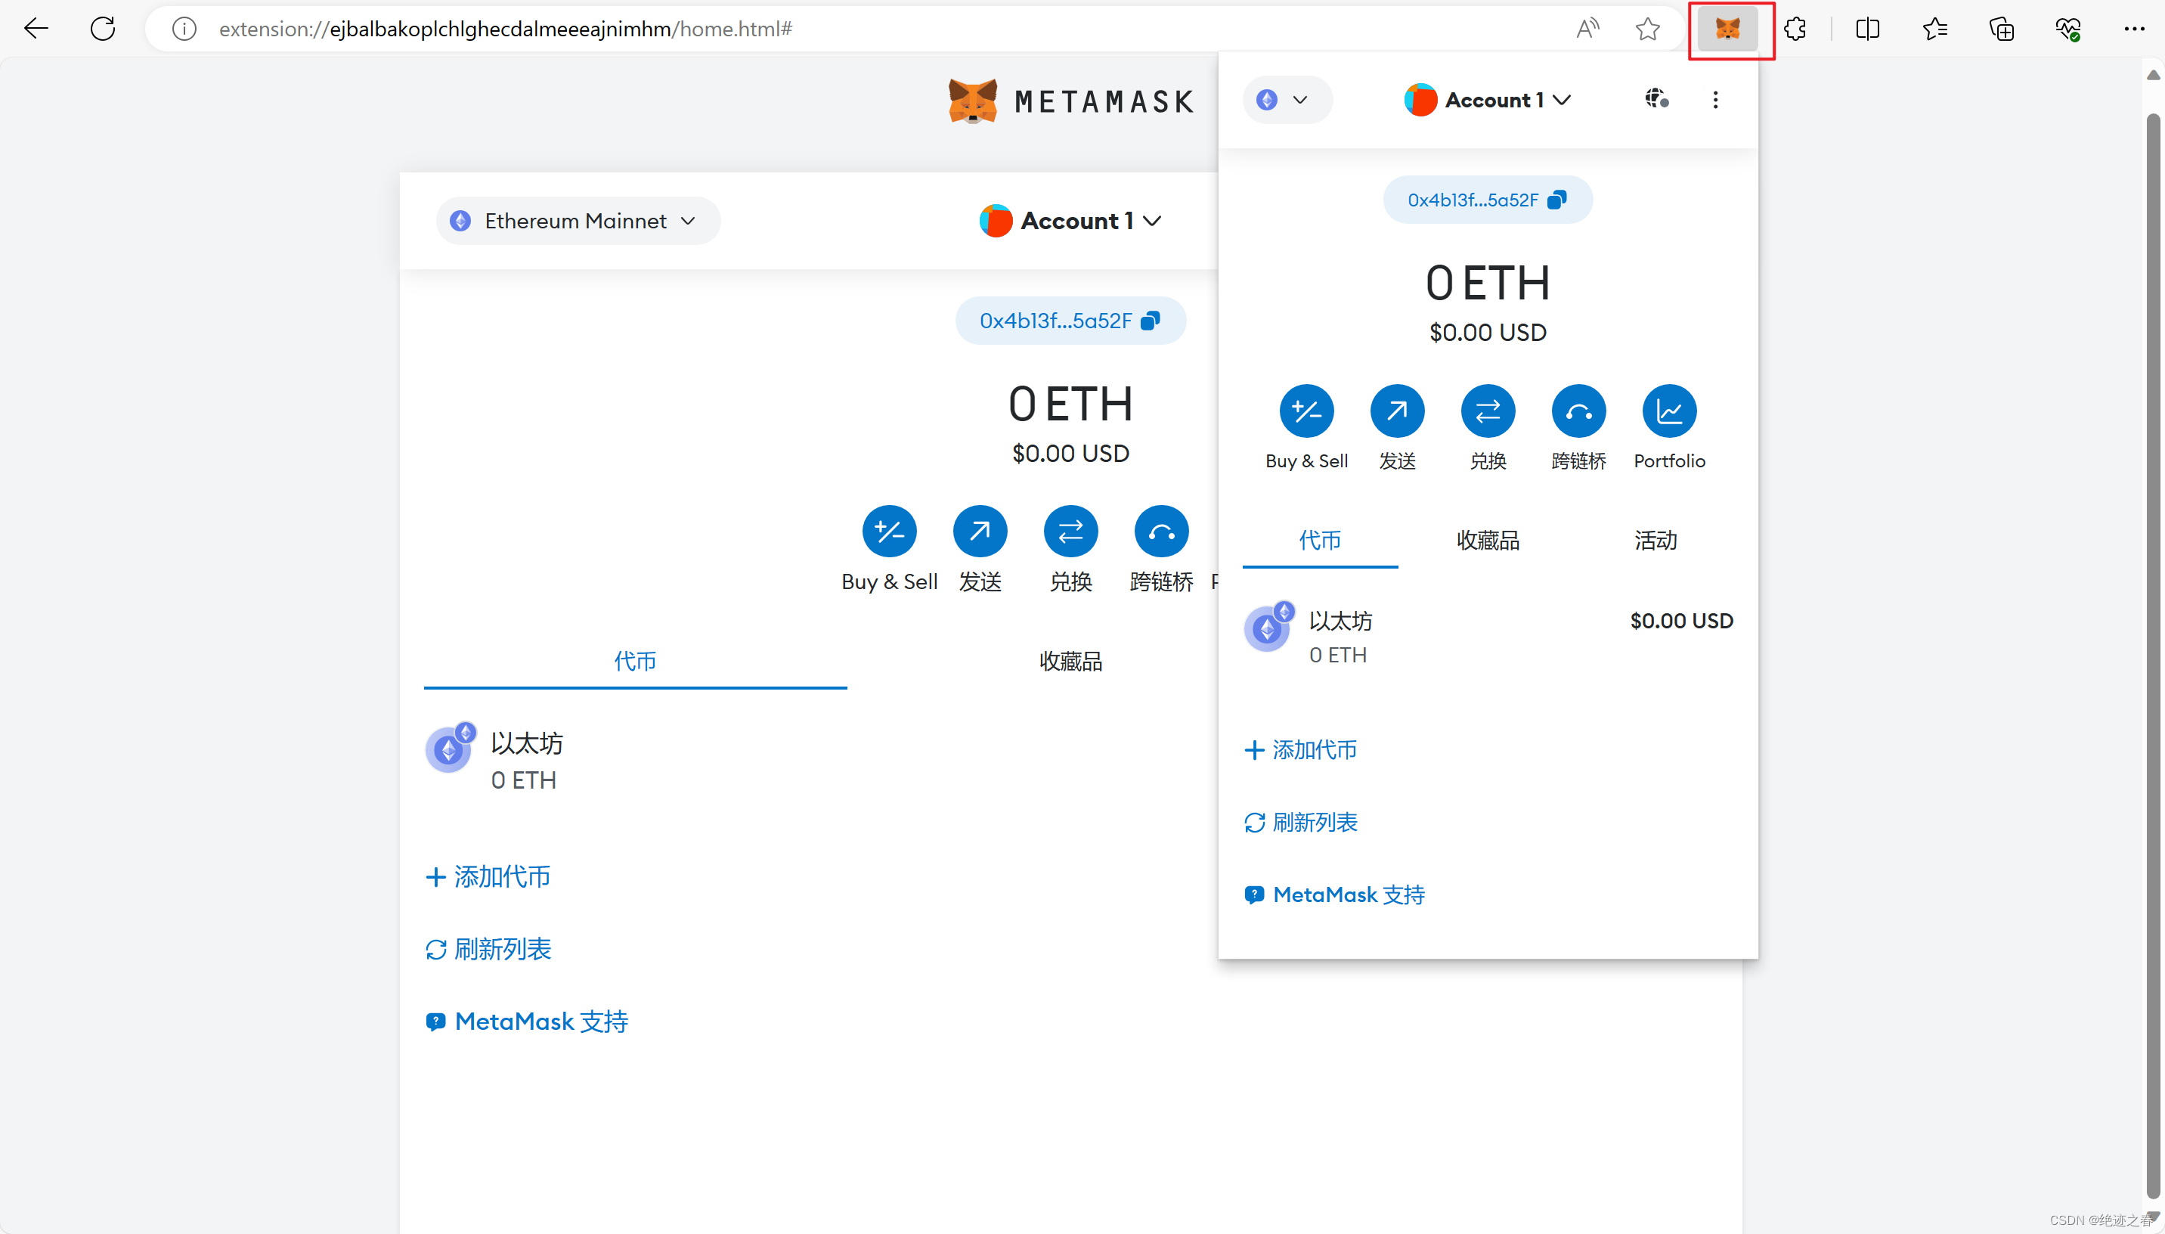Click the MetaMask fox toolbar icon
Image resolution: width=2165 pixels, height=1234 pixels.
tap(1730, 29)
